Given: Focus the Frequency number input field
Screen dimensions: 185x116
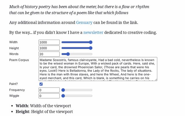Looking at the screenshot, I should (x=49, y=90).
